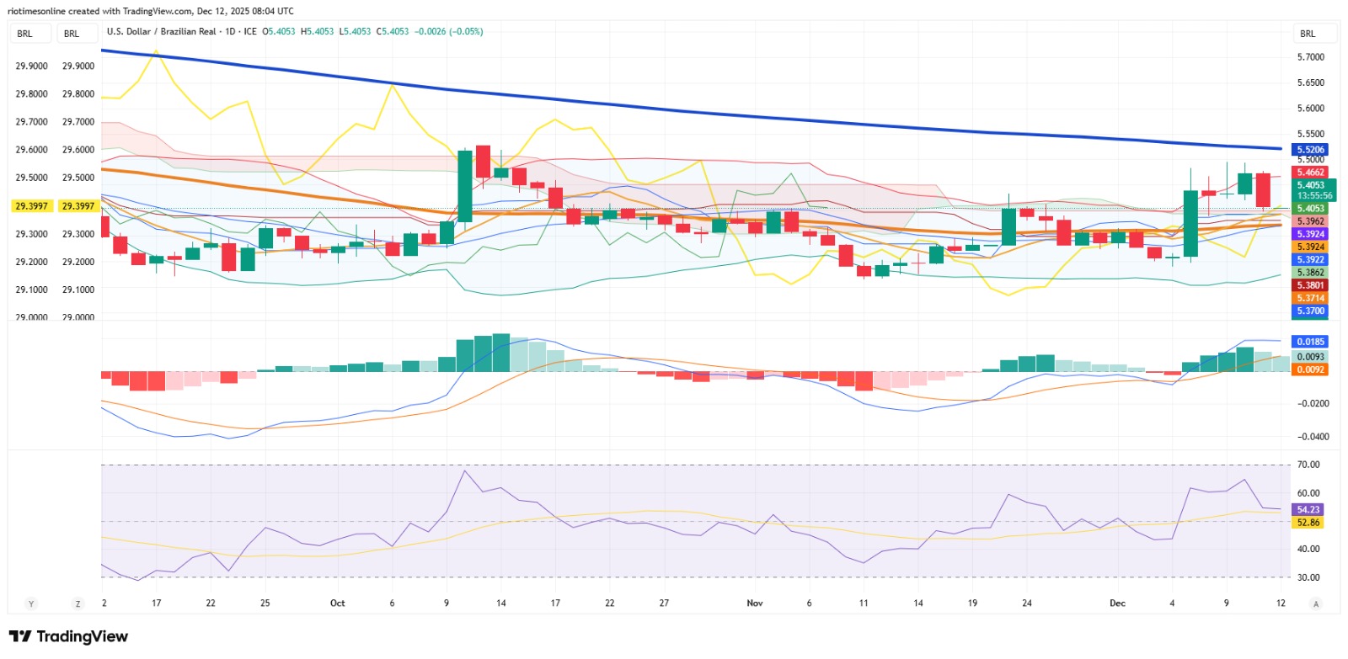The width and height of the screenshot is (1348, 659).
Task: Click the yellow 52.86 RSI average label
Action: click(1308, 523)
